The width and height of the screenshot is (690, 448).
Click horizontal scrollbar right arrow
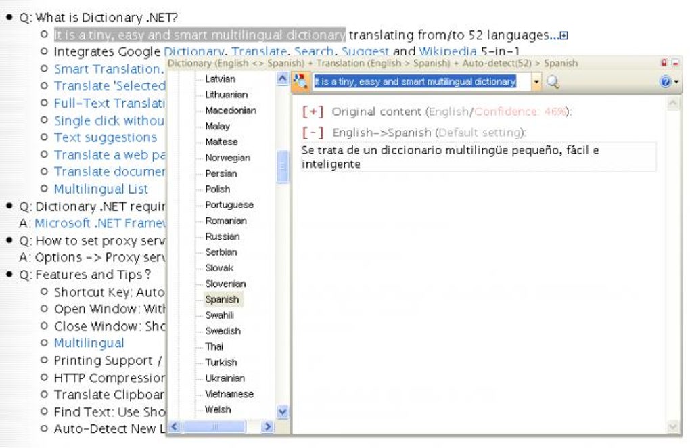(267, 426)
